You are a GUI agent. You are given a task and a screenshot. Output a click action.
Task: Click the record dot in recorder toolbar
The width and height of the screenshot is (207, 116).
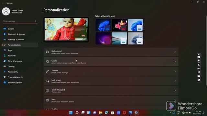(199, 61)
